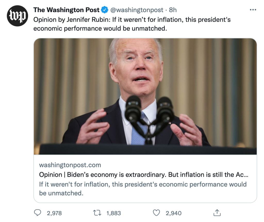Click The Washington Post profile avatar

tap(17, 16)
